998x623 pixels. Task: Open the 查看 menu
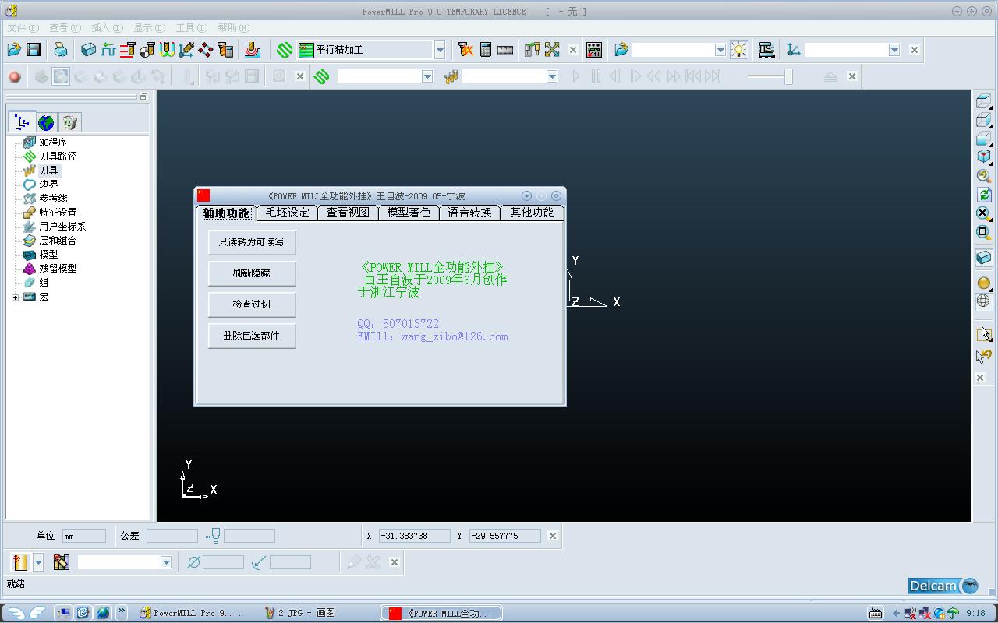pyautogui.click(x=65, y=27)
